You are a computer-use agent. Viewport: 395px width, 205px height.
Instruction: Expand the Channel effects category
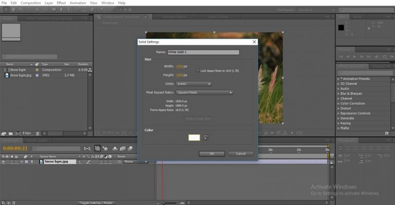tap(338, 98)
